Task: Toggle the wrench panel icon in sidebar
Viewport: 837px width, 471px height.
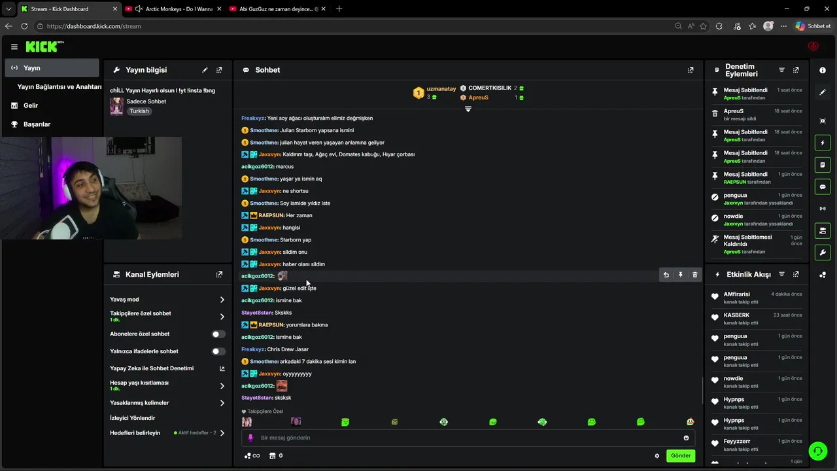Action: pyautogui.click(x=823, y=253)
